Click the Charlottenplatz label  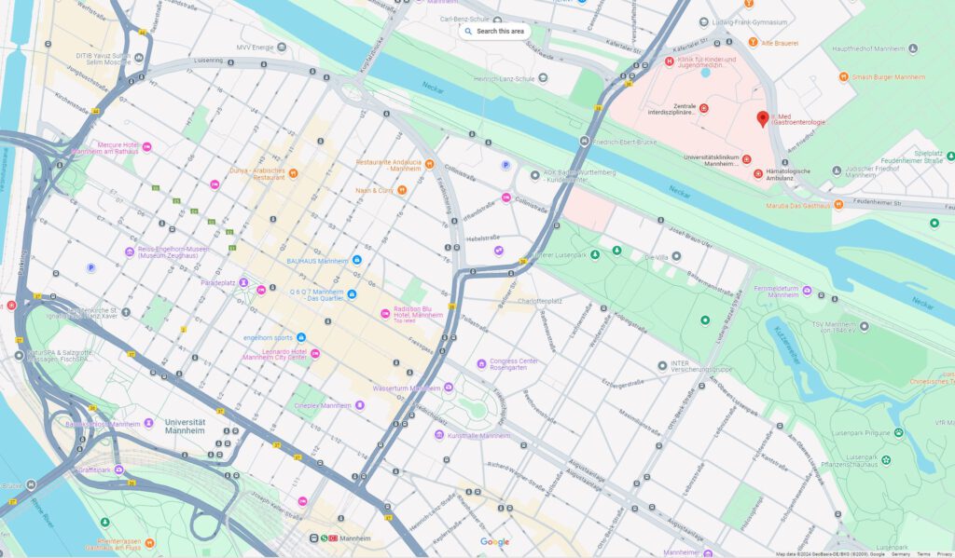540,301
